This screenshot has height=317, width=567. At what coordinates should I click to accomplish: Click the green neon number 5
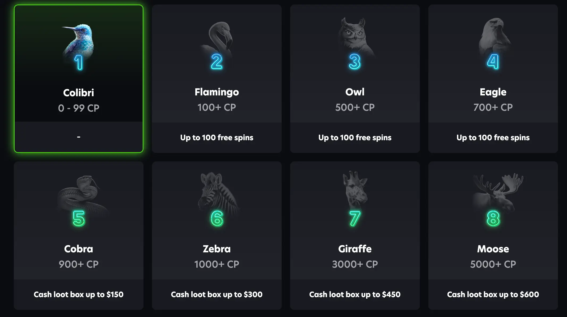(79, 219)
